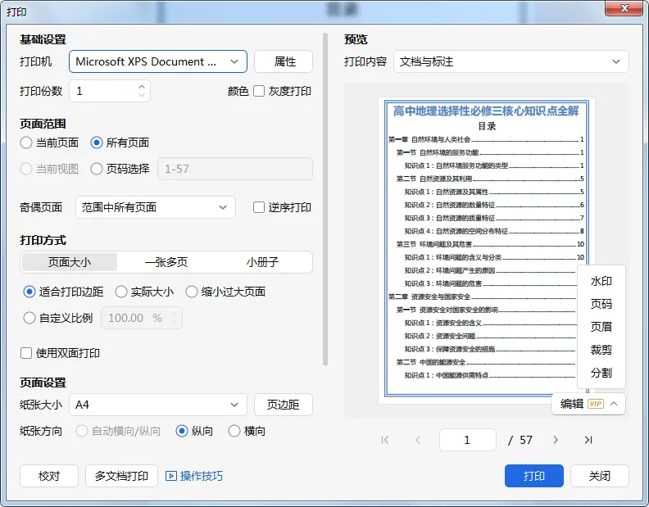Enable 使用双面打印 checkbox
649x507 pixels.
[26, 353]
